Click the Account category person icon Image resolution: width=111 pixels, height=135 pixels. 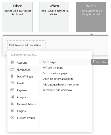coord(12,62)
